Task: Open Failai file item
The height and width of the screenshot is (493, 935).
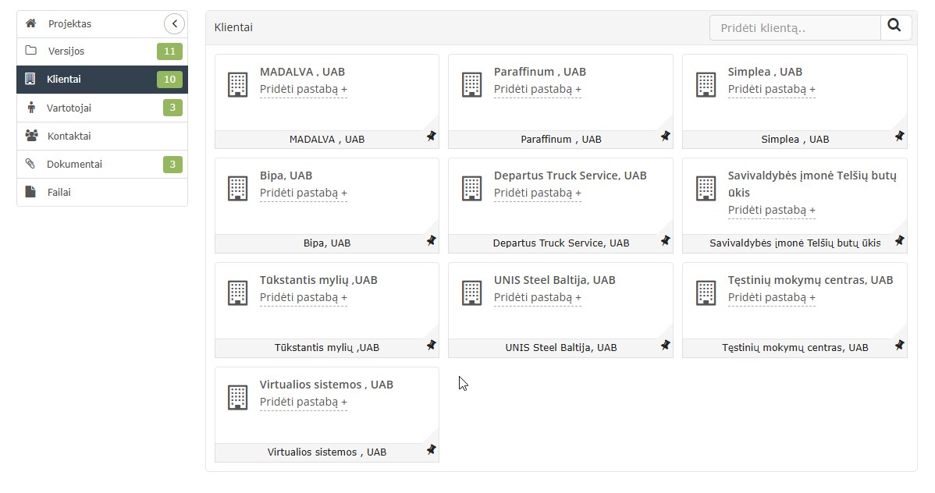Action: [59, 192]
